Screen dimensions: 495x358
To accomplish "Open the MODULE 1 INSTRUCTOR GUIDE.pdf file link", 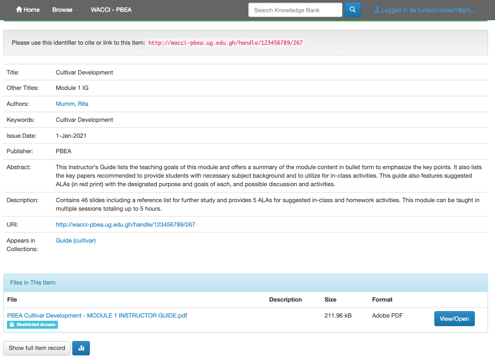I will pos(97,315).
